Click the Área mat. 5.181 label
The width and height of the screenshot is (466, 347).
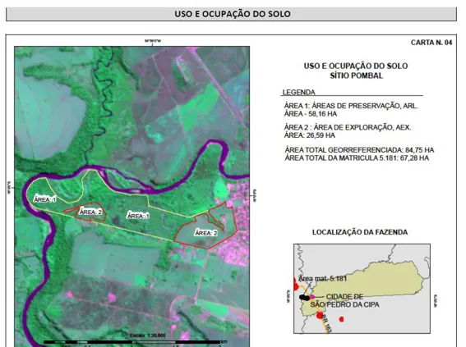pyautogui.click(x=322, y=278)
